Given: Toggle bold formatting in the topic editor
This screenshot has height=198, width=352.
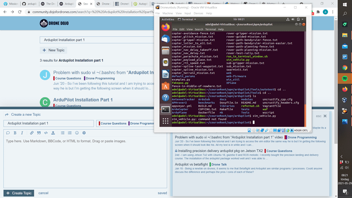Looking at the screenshot, I should tap(15, 133).
